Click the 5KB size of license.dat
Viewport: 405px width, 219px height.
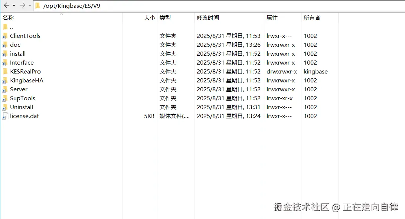click(x=149, y=116)
